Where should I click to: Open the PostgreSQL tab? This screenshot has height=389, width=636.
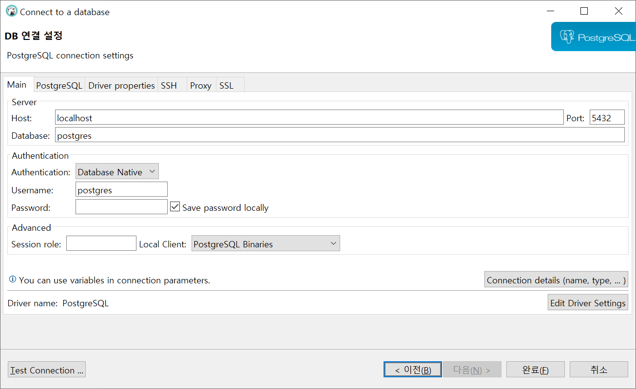59,85
